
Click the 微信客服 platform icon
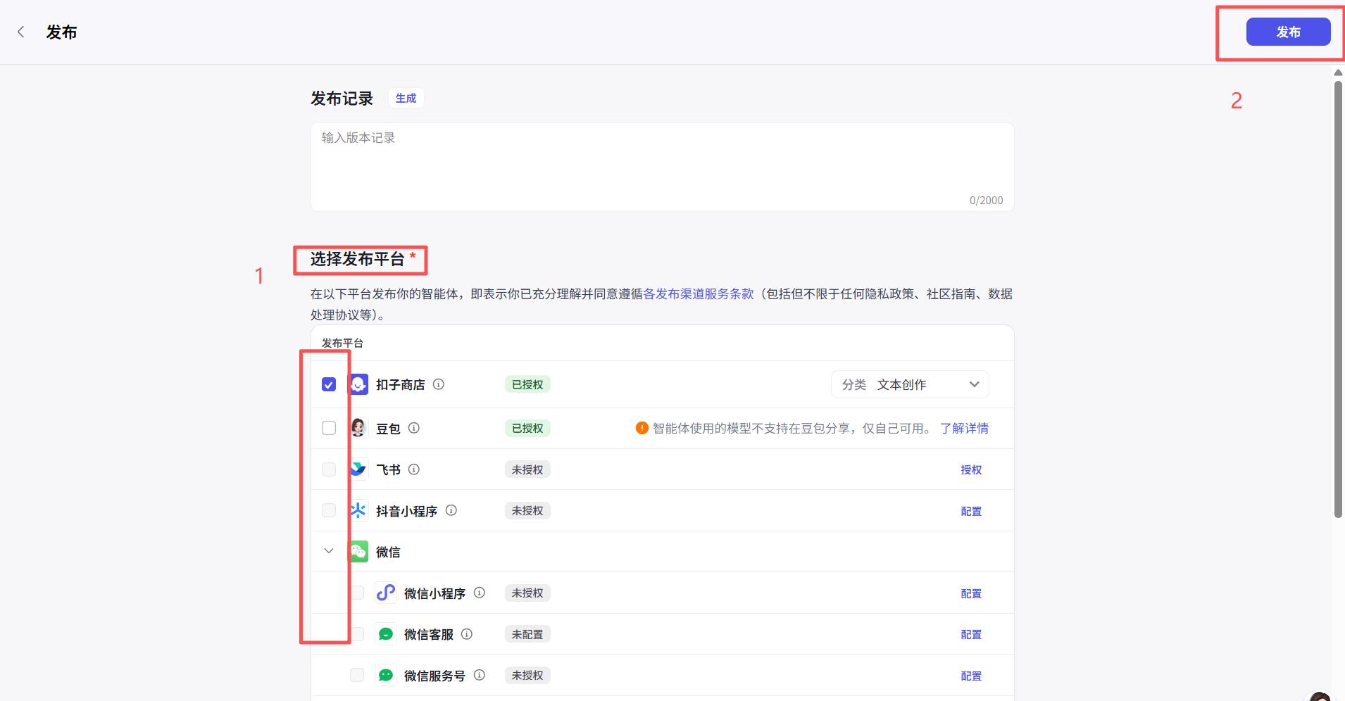point(386,633)
